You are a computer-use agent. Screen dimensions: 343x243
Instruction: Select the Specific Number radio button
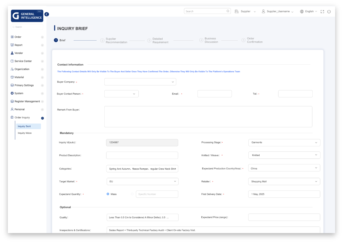(132, 194)
